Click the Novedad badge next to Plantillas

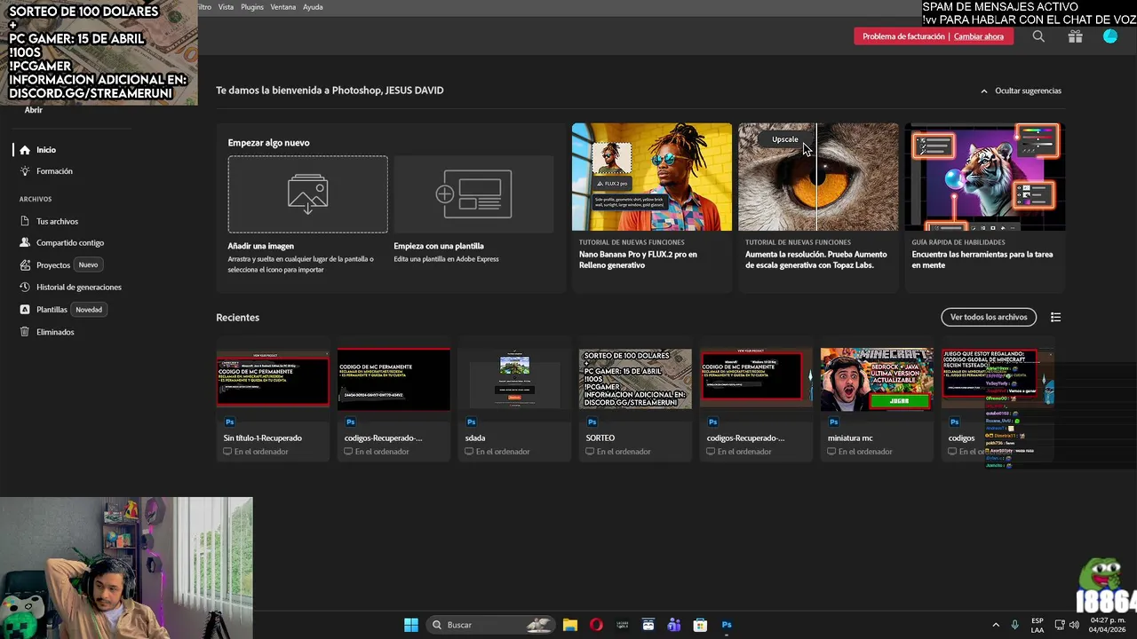tap(89, 310)
